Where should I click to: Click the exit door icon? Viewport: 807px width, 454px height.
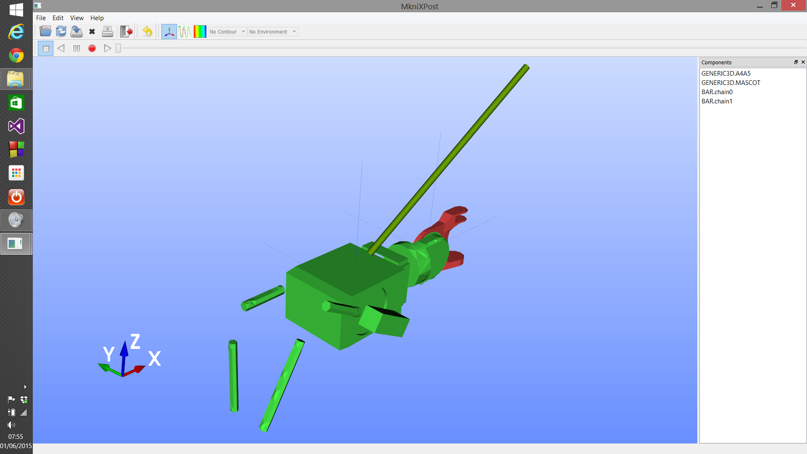coord(126,32)
